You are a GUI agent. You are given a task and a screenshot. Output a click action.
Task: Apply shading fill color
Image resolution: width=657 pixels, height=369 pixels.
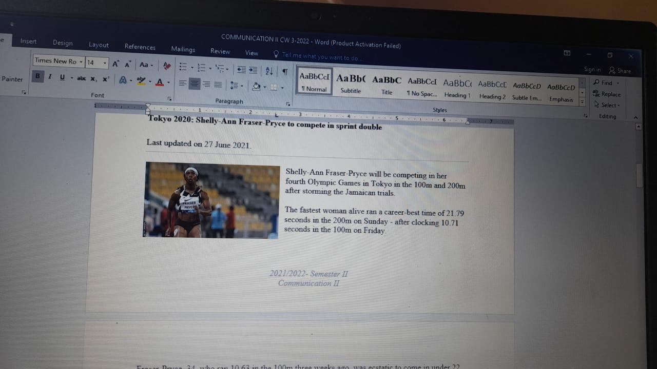(x=256, y=87)
